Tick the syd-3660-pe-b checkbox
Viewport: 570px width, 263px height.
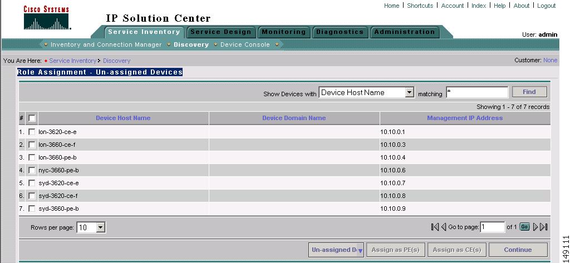point(32,209)
